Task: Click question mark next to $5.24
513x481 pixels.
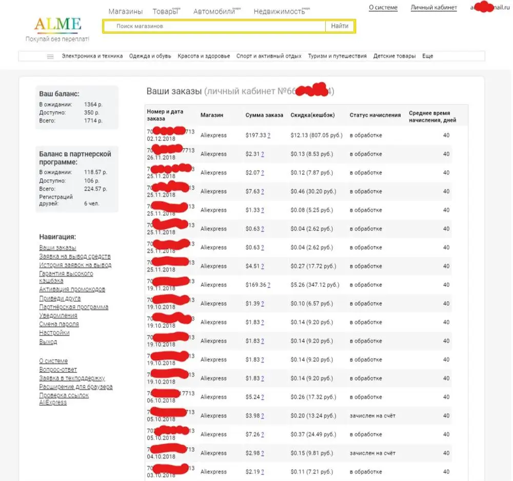Action: [x=262, y=397]
